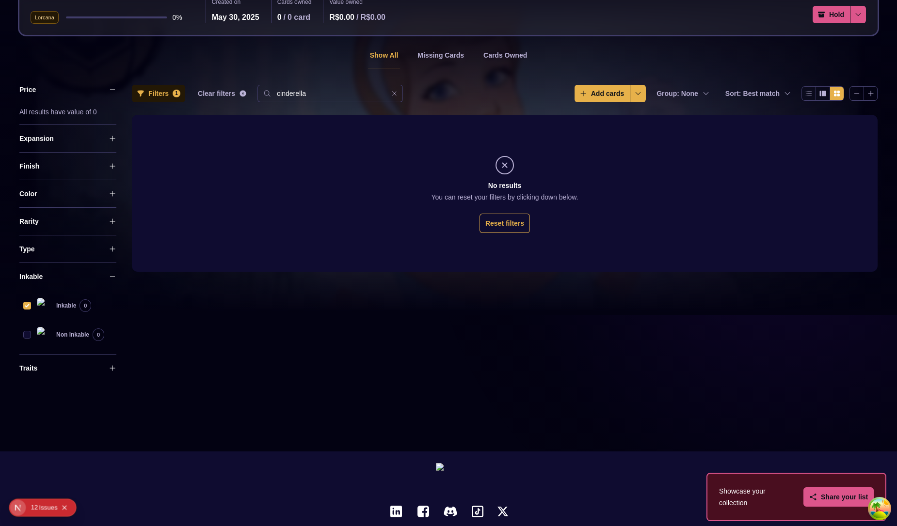The image size is (897, 526).
Task: Switch to list view layout icon
Action: [809, 93]
